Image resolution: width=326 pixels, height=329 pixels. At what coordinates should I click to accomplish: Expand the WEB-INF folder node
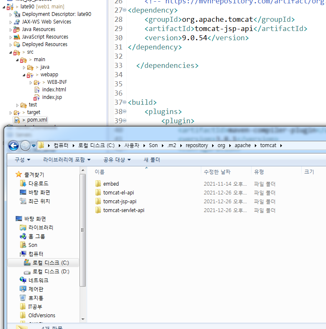[x=31, y=83]
